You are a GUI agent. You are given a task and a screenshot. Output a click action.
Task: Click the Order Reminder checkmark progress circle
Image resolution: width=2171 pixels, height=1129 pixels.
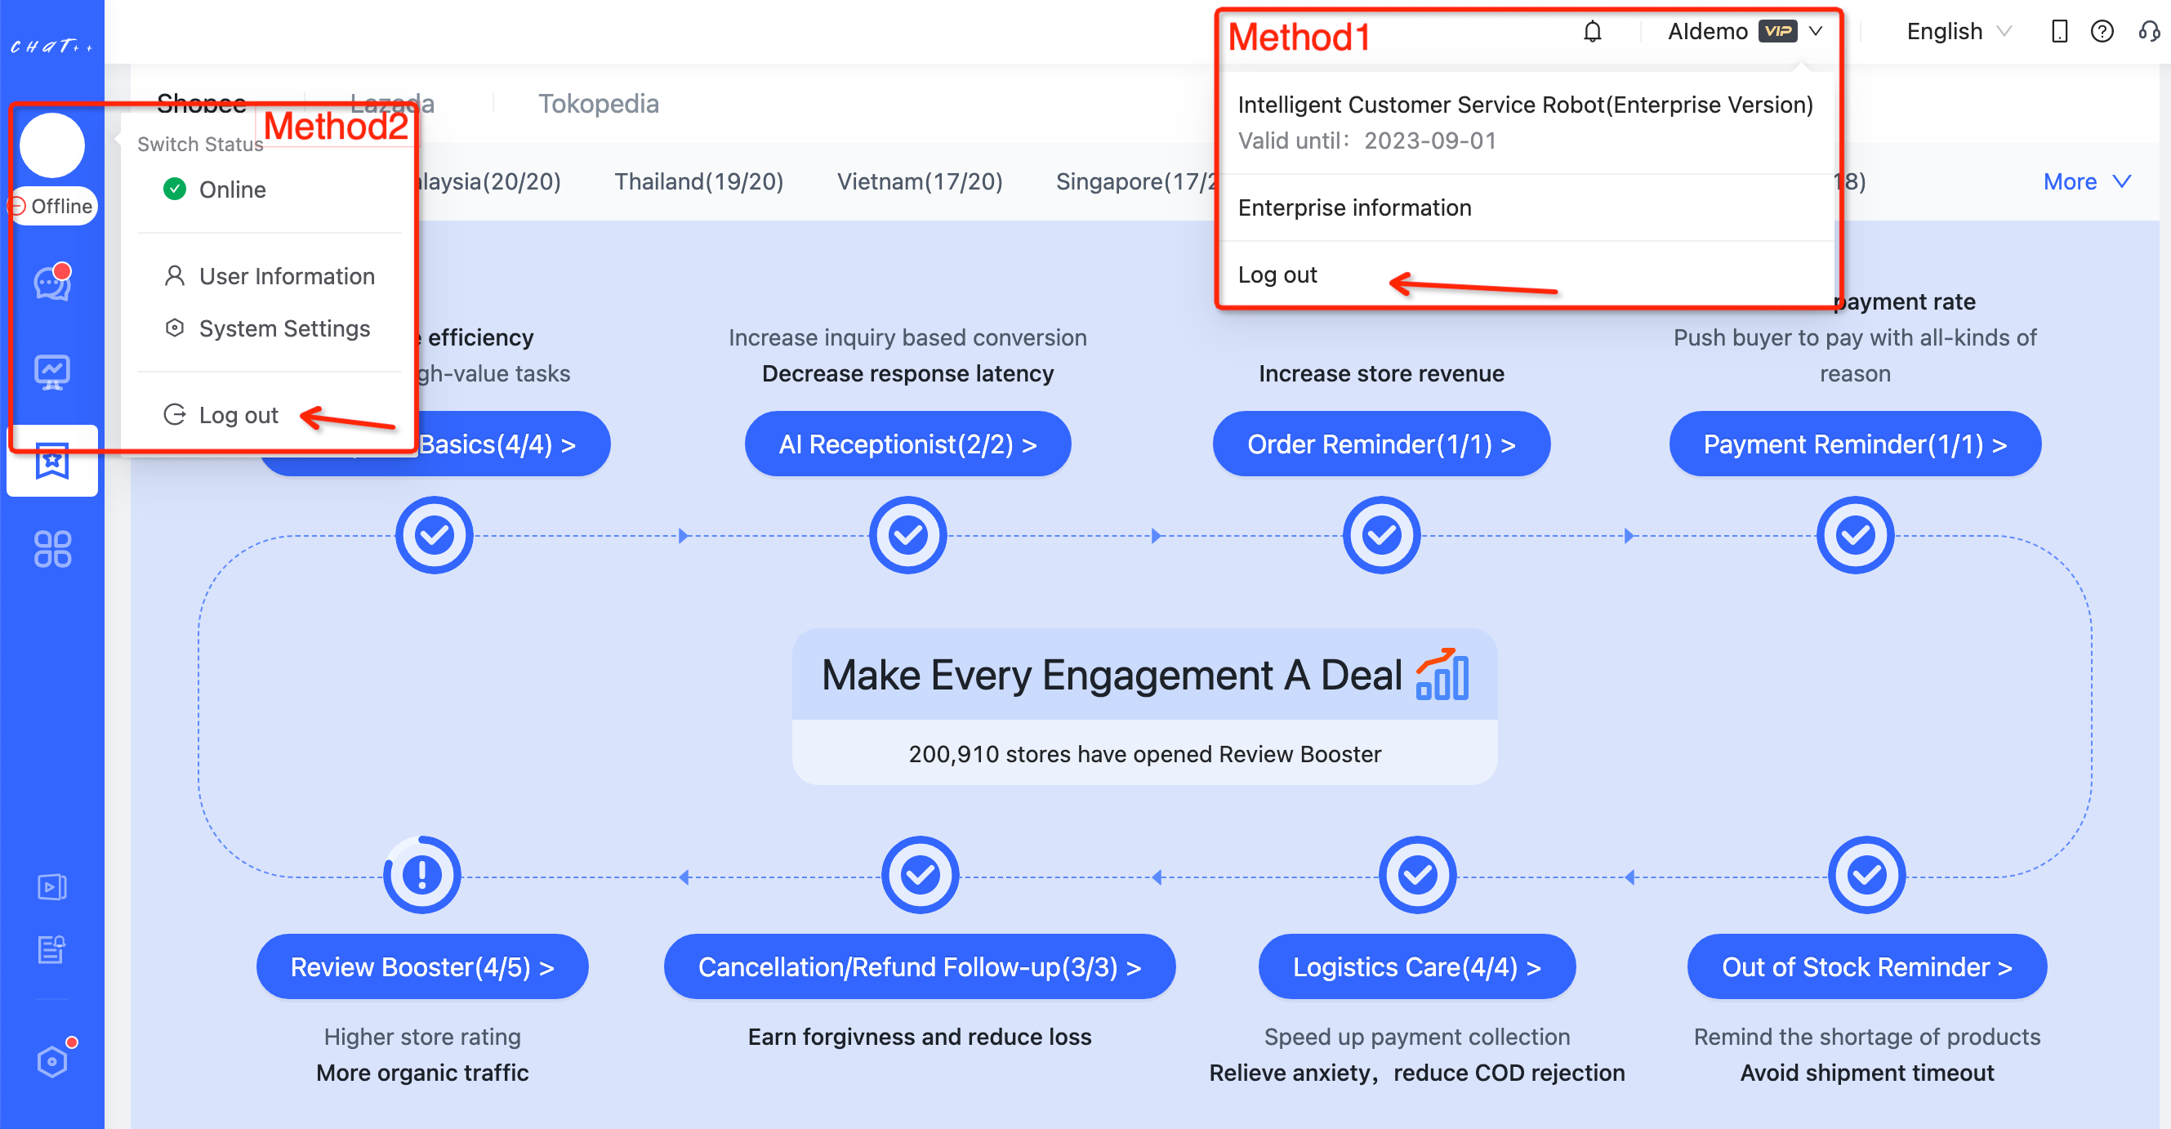pos(1380,535)
